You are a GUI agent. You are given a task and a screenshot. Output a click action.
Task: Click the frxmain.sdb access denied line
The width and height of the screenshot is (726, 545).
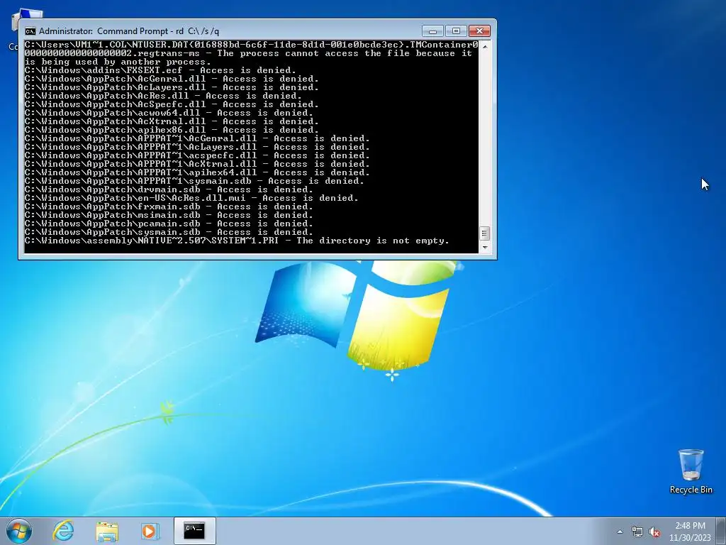pos(169,207)
